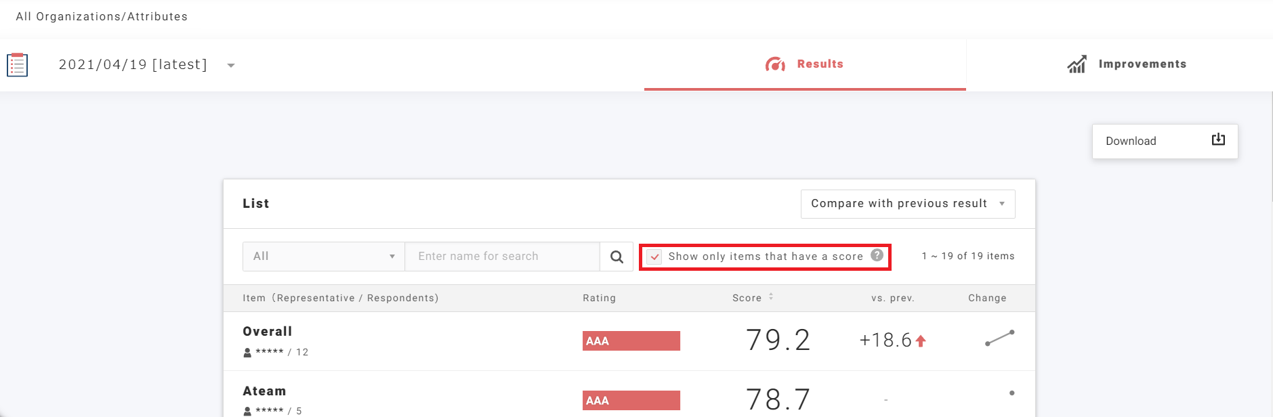Screen dimensions: 1273x417
Task: Click the Improvements chart icon
Action: 1077,64
